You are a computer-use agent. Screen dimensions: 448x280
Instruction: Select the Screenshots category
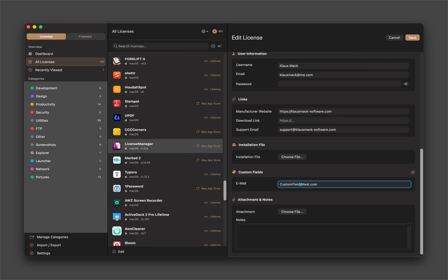click(x=66, y=145)
